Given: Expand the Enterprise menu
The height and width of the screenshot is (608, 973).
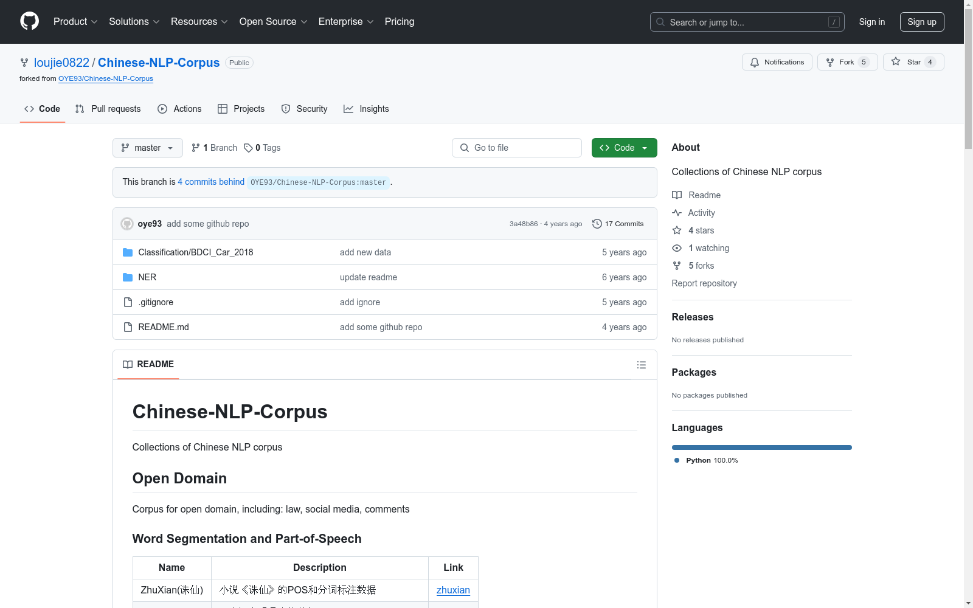Looking at the screenshot, I should pos(346,22).
